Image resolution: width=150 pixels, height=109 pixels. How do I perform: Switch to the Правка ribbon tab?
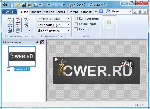[36, 12]
